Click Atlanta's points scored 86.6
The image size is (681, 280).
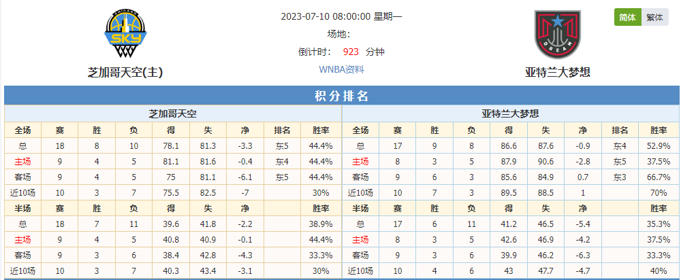pyautogui.click(x=509, y=146)
